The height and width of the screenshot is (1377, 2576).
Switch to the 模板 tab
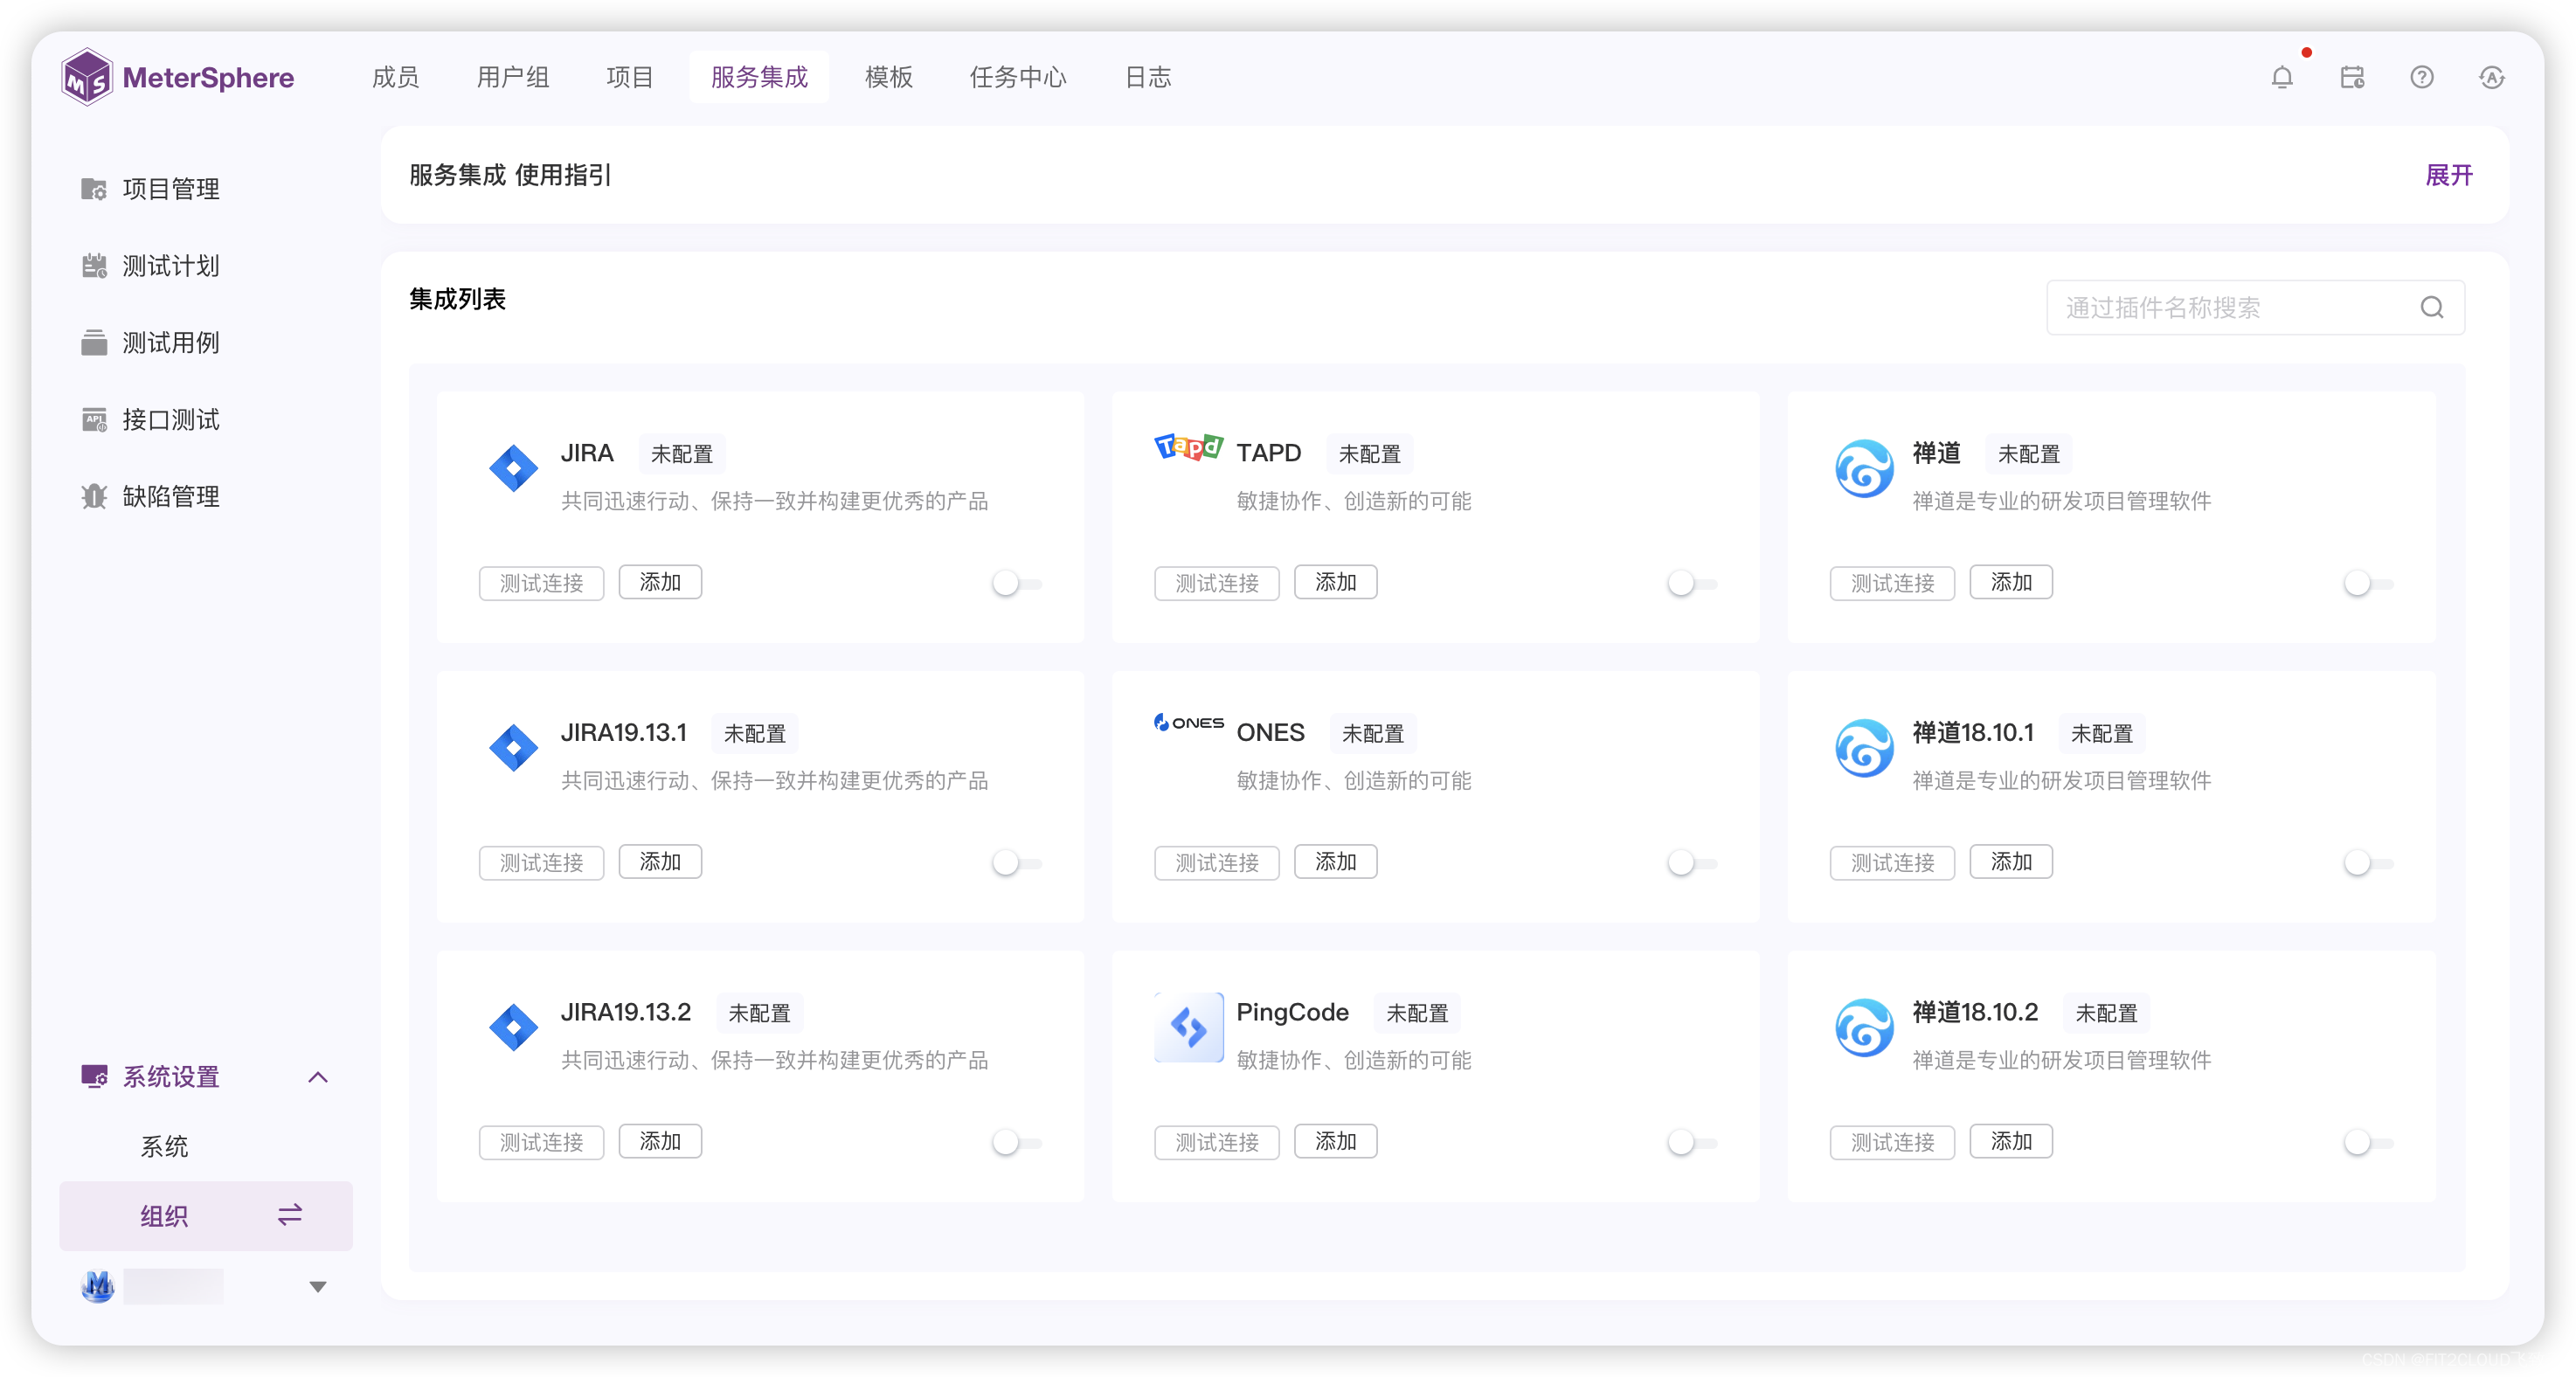pyautogui.click(x=889, y=77)
